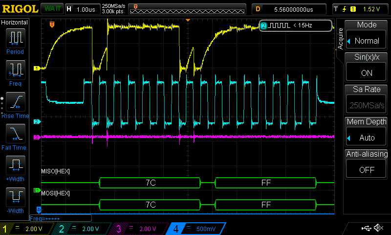Select the Freq measurement icon
391x235 pixels.
tap(16, 70)
